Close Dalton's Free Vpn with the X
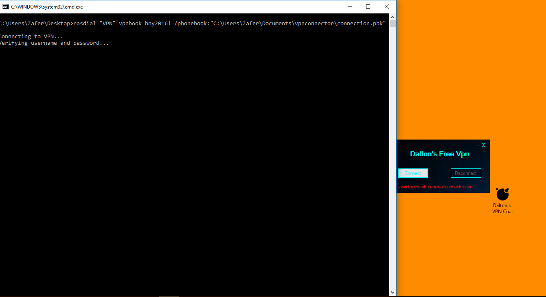Screen dimensions: 546x297 click(x=484, y=145)
